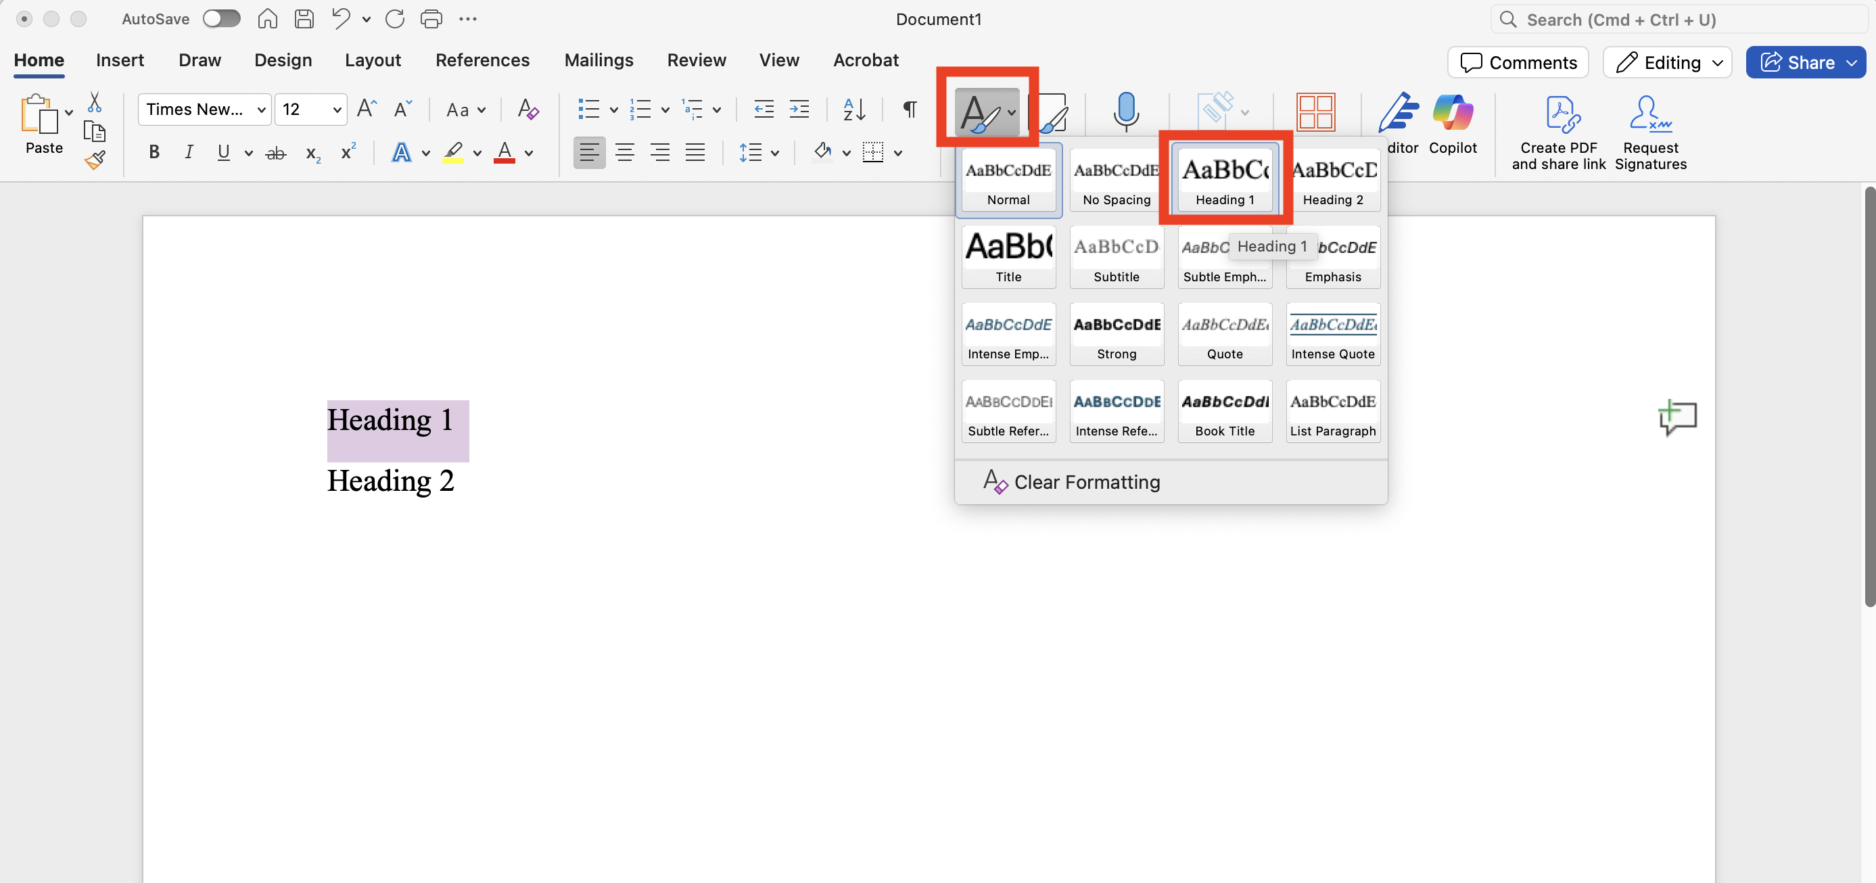Click the text effects blue A
1876x883 pixels.
(x=401, y=153)
